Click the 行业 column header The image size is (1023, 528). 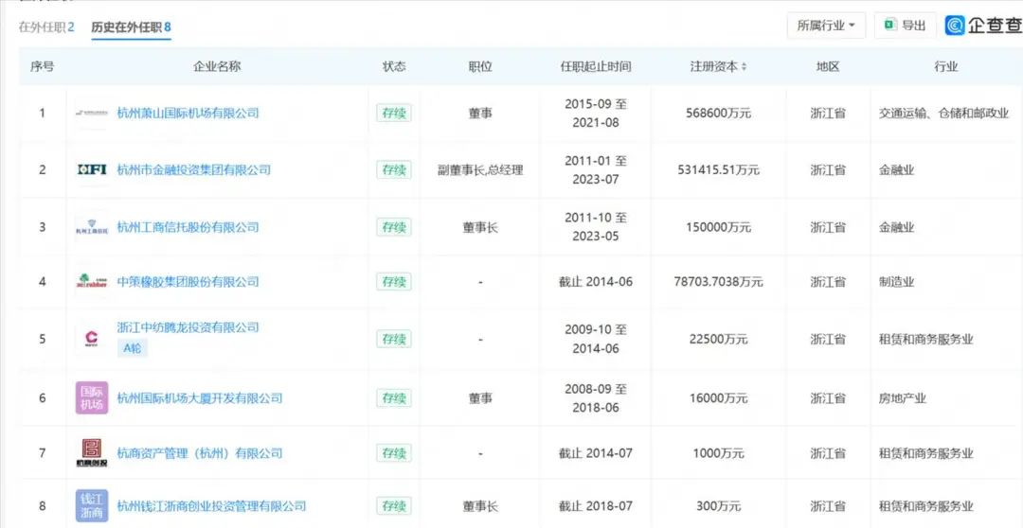coord(946,66)
